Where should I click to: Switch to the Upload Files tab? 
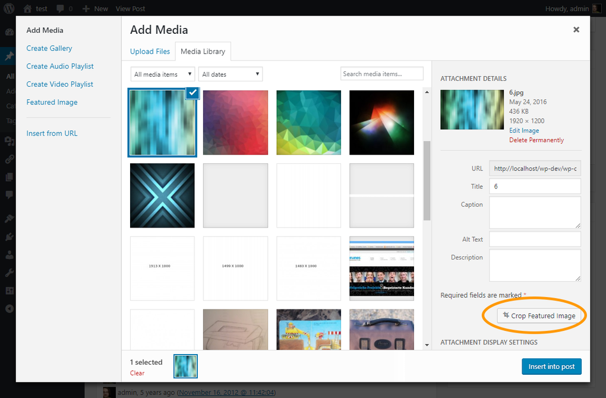coord(150,52)
